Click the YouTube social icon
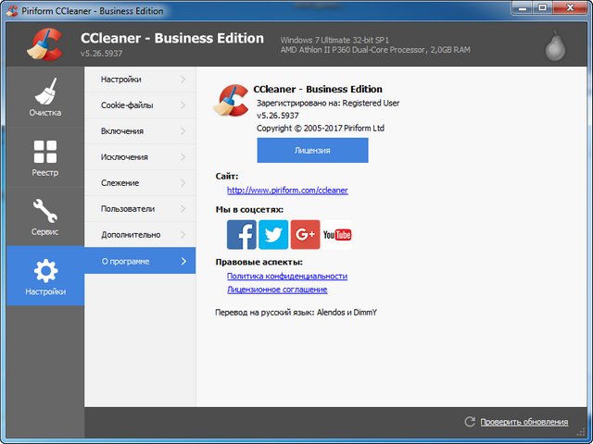 click(x=337, y=234)
